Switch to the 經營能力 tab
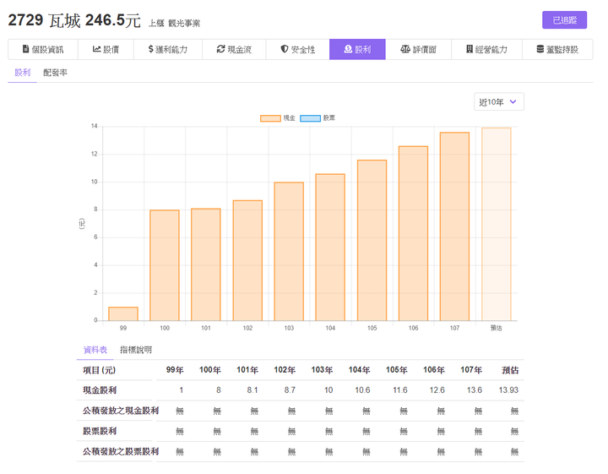This screenshot has width=608, height=474. pyautogui.click(x=486, y=49)
